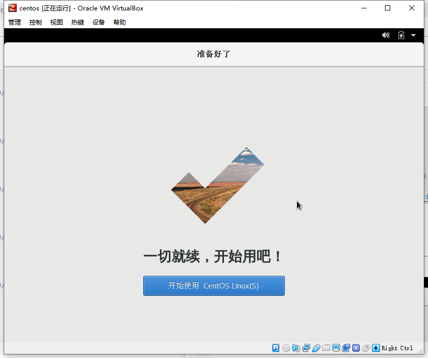Click the network adapter indicator in status bar
Image resolution: width=428 pixels, height=358 pixels.
point(306,348)
